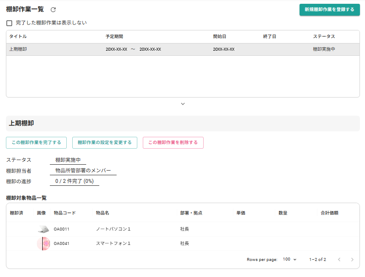
Task: Click 社長 in the ノートパソコン１ row
Action: point(184,229)
